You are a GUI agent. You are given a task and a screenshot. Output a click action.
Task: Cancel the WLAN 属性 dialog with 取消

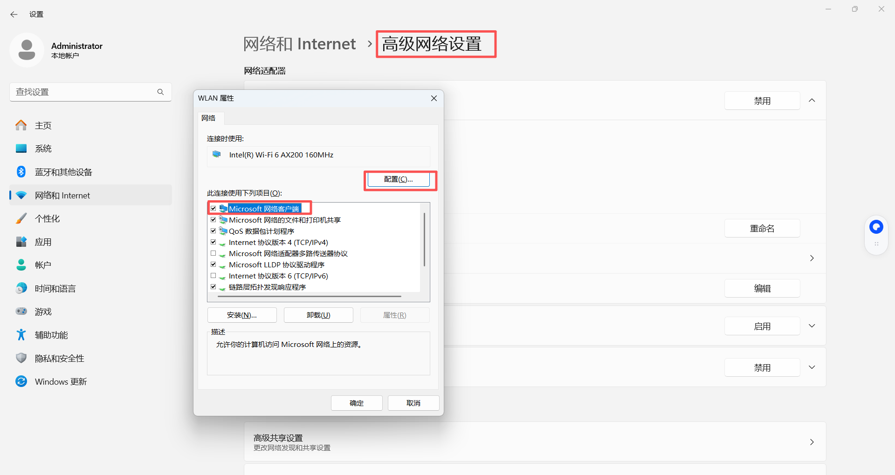tap(413, 403)
